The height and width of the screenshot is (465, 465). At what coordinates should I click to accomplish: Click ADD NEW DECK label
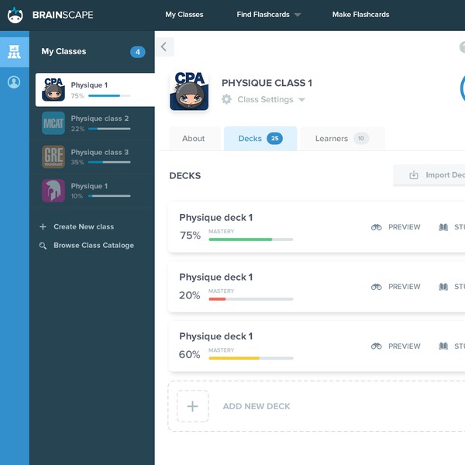point(257,406)
